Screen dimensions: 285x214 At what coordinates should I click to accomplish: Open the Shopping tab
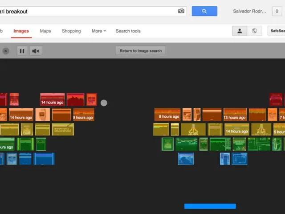point(71,31)
